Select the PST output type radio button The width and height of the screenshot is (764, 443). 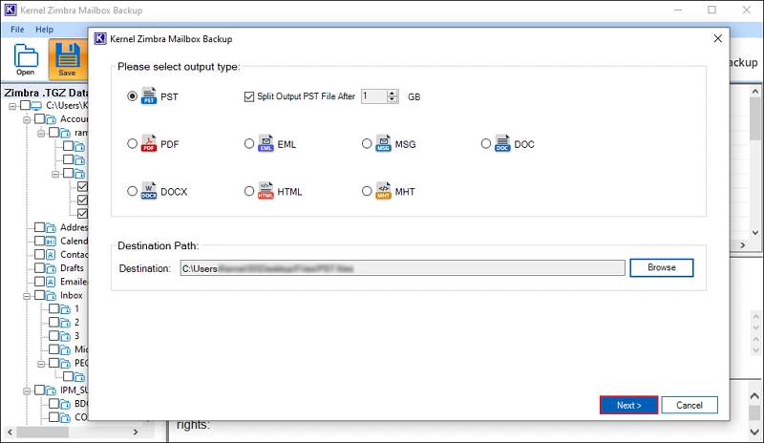[132, 96]
